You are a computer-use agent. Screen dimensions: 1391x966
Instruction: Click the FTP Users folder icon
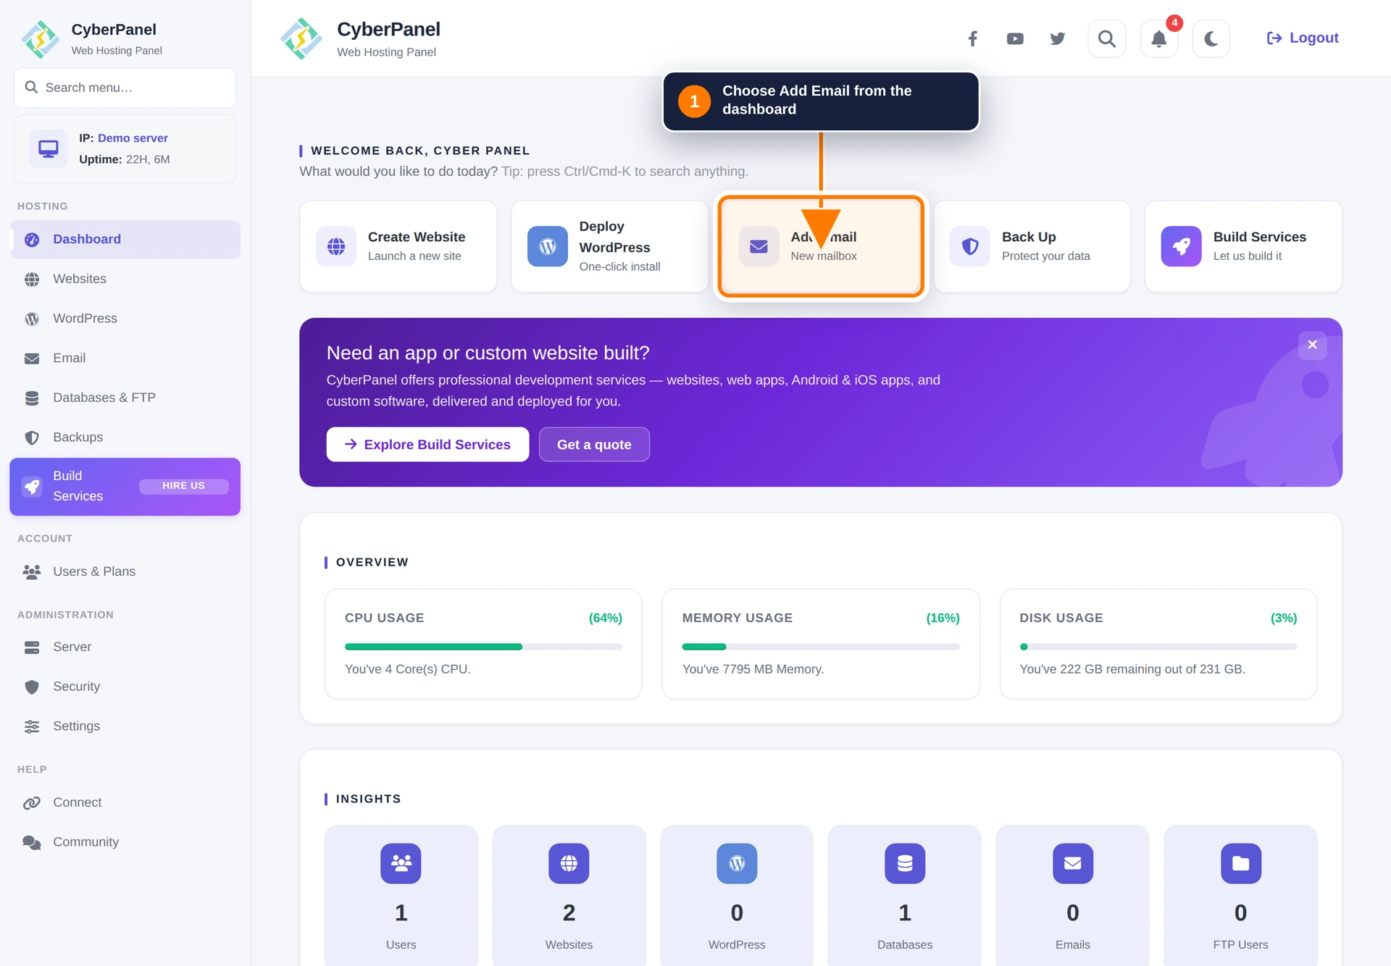[1241, 863]
